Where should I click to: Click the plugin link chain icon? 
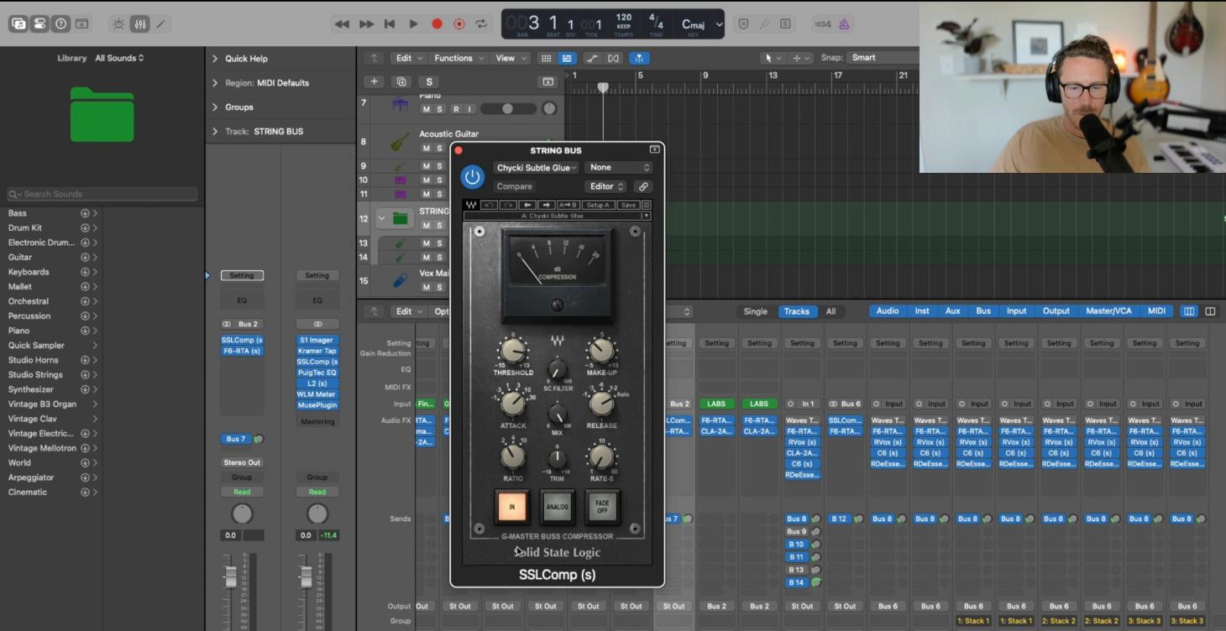pyautogui.click(x=643, y=186)
